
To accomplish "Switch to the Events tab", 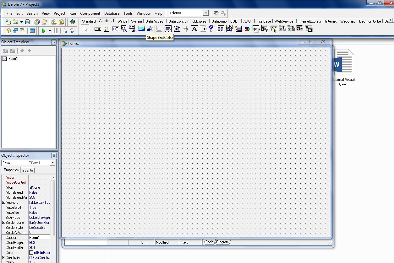I will tap(28, 170).
